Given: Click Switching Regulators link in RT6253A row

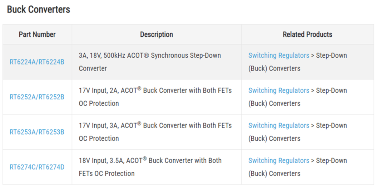Looking at the screenshot, I should pyautogui.click(x=278, y=125).
